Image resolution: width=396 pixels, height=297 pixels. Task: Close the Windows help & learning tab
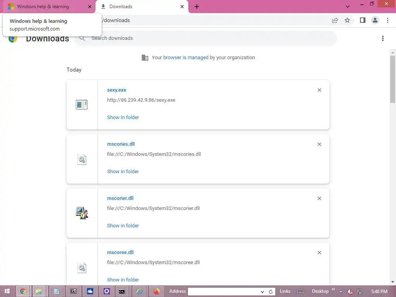point(90,7)
